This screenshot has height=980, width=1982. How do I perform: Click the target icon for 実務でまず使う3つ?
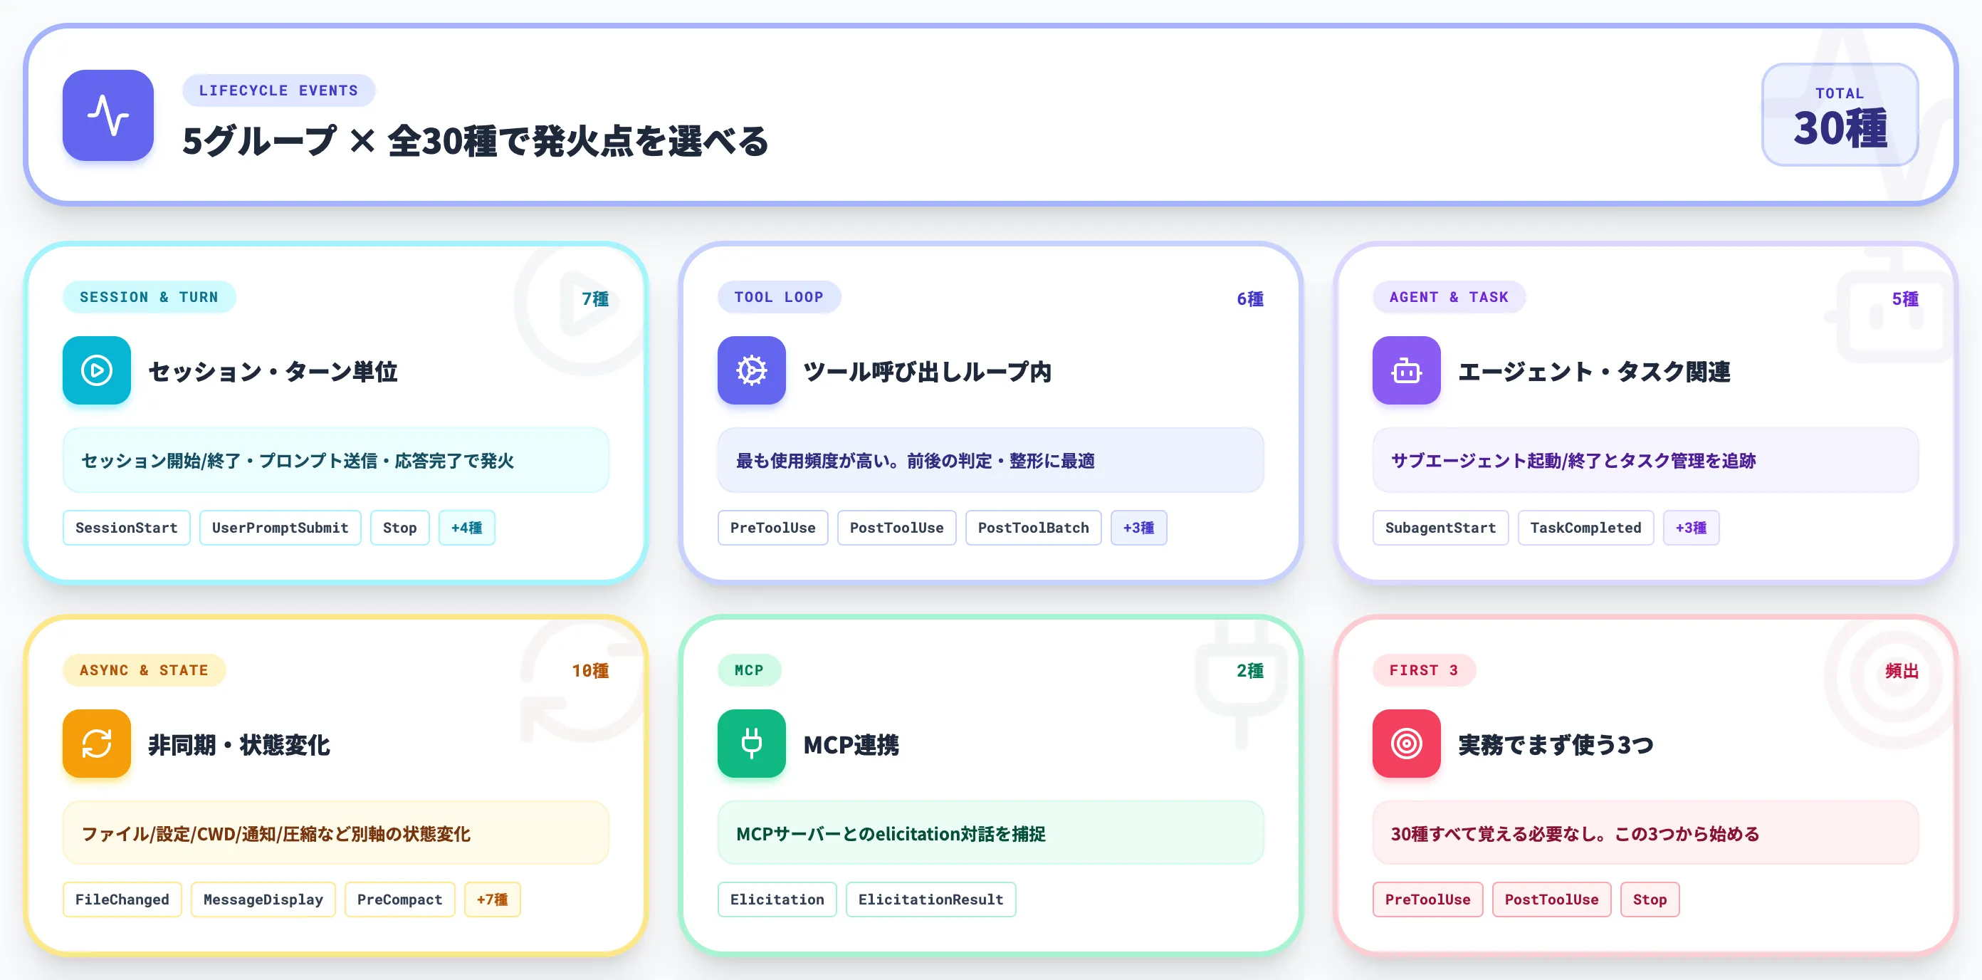click(x=1407, y=744)
